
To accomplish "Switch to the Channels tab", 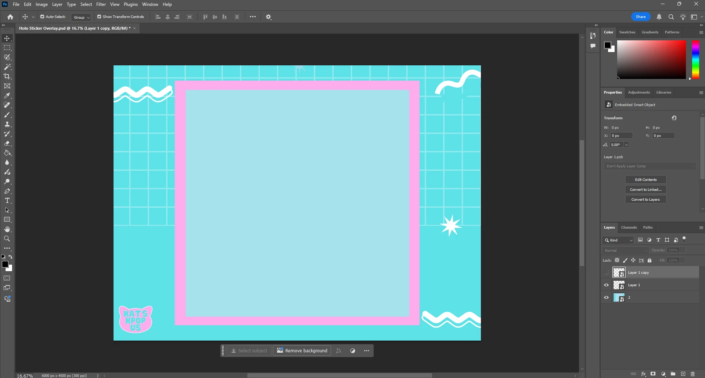I will (x=629, y=228).
